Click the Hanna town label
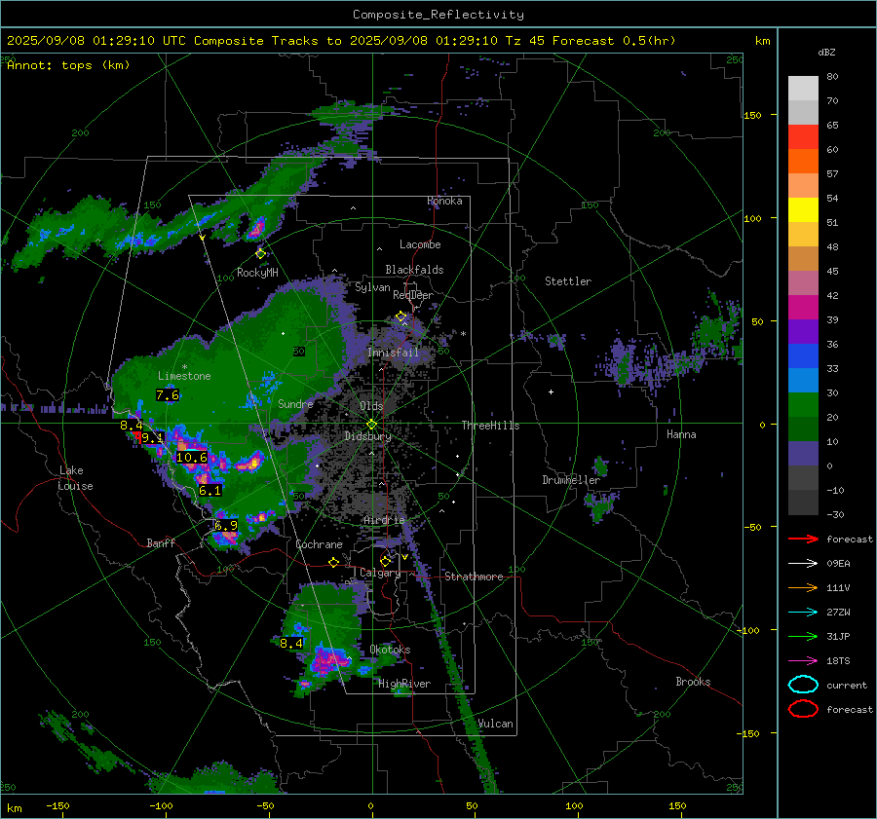877x819 pixels. [x=681, y=434]
